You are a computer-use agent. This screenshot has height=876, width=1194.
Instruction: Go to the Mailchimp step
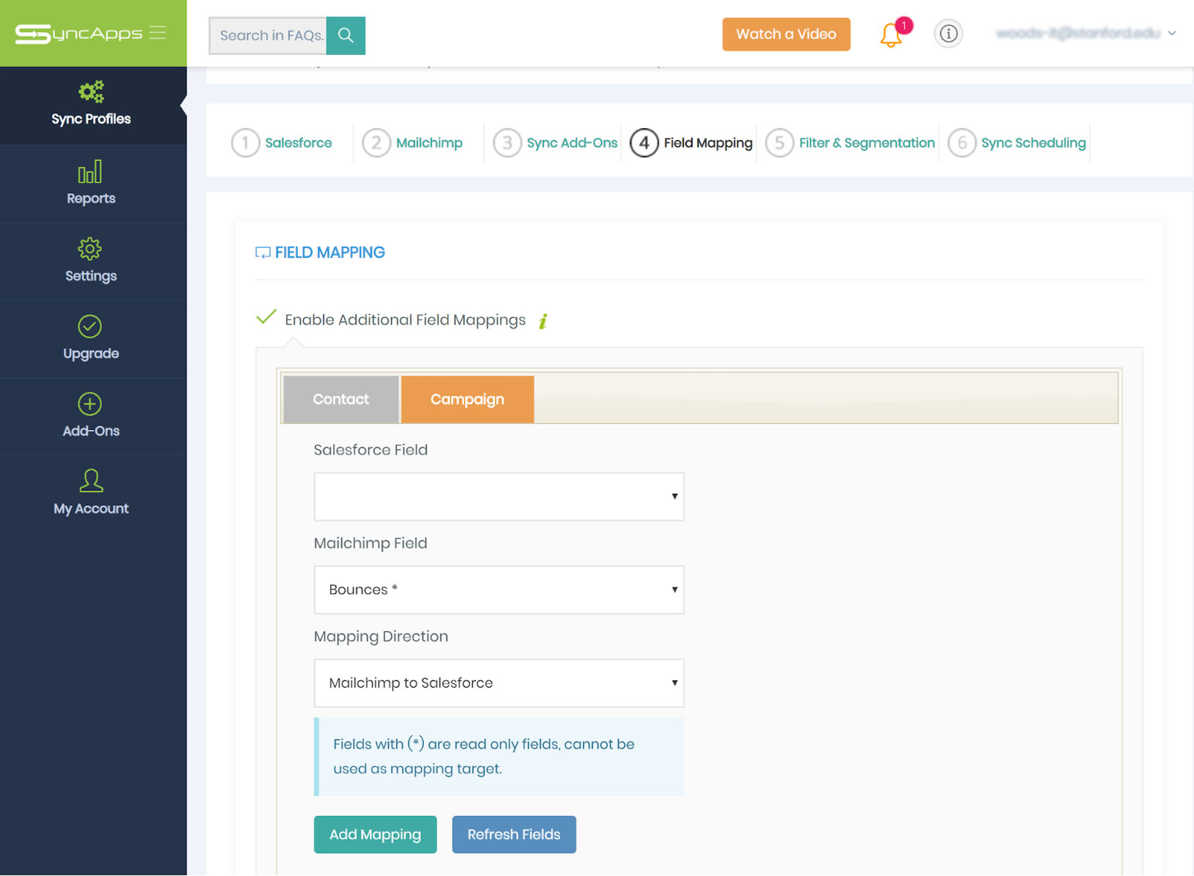click(429, 143)
